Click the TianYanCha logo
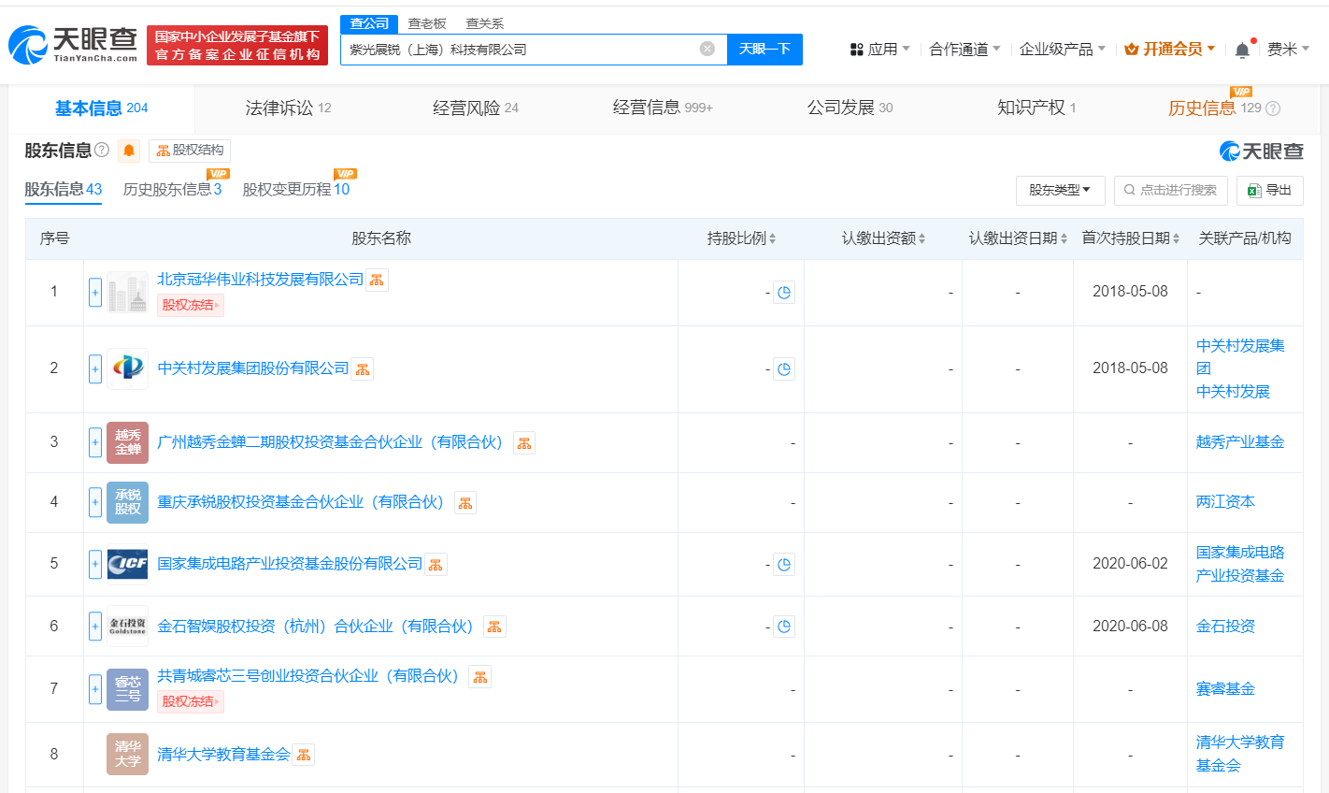The image size is (1329, 793). (73, 45)
